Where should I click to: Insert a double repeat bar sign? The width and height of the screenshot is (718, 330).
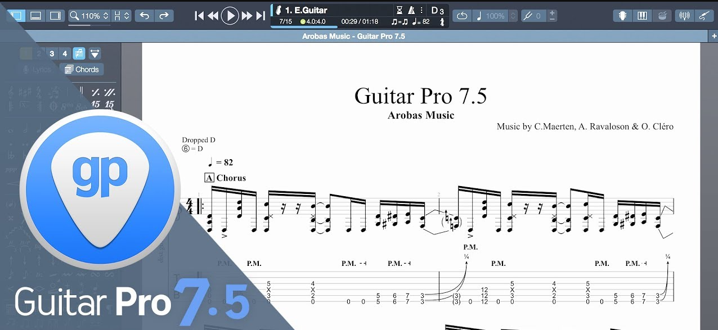point(110,92)
